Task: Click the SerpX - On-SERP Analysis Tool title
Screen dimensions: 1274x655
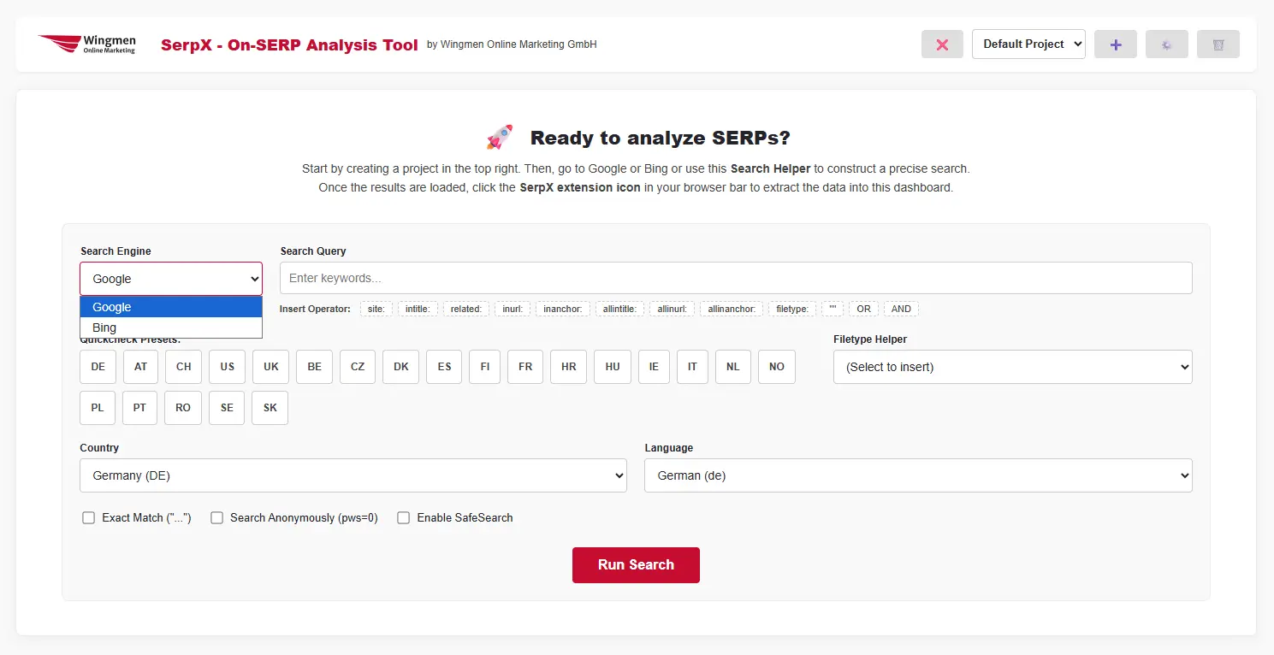Action: click(x=289, y=44)
